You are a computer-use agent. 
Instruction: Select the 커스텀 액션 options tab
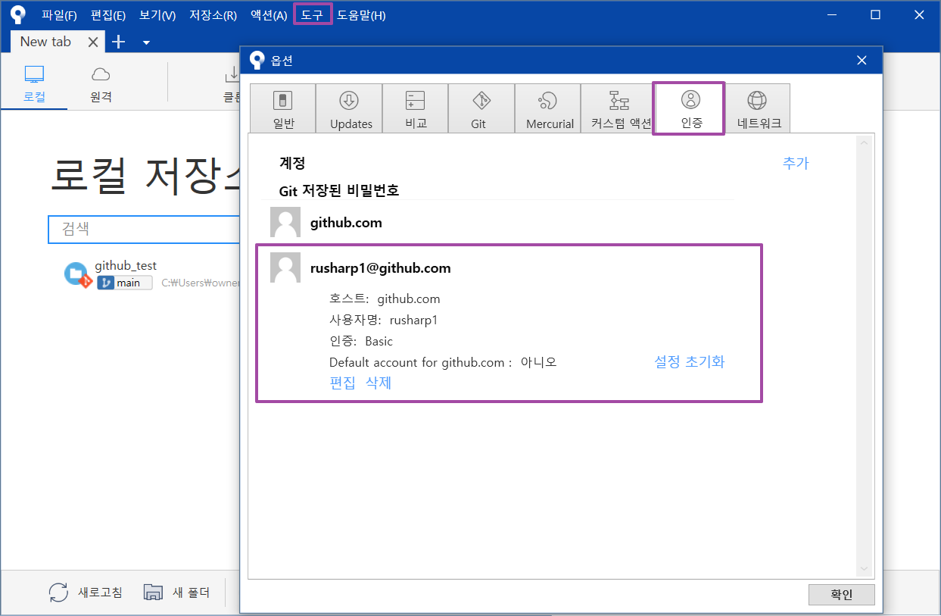coord(617,109)
